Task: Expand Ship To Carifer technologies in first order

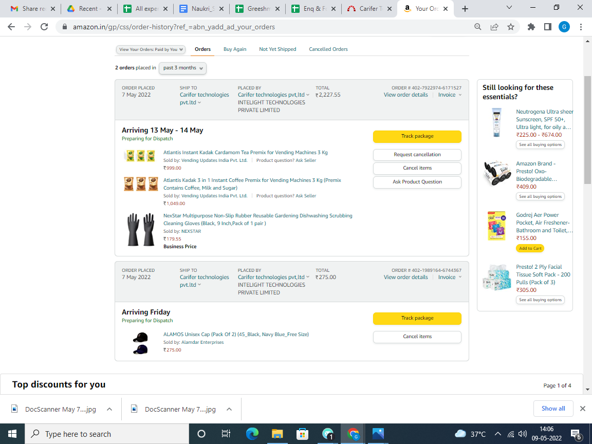Action: (204, 99)
